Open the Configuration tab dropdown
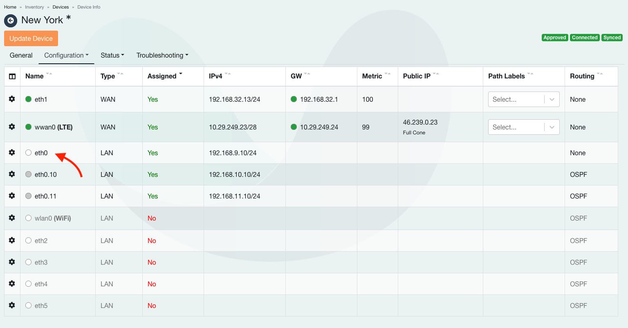Screen dimensions: 628x328 tap(66, 55)
